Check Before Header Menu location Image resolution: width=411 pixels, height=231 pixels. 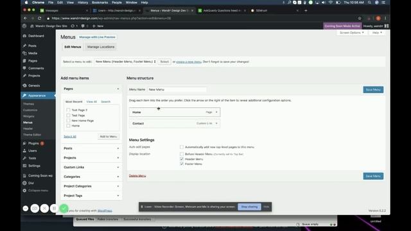[x=181, y=154]
